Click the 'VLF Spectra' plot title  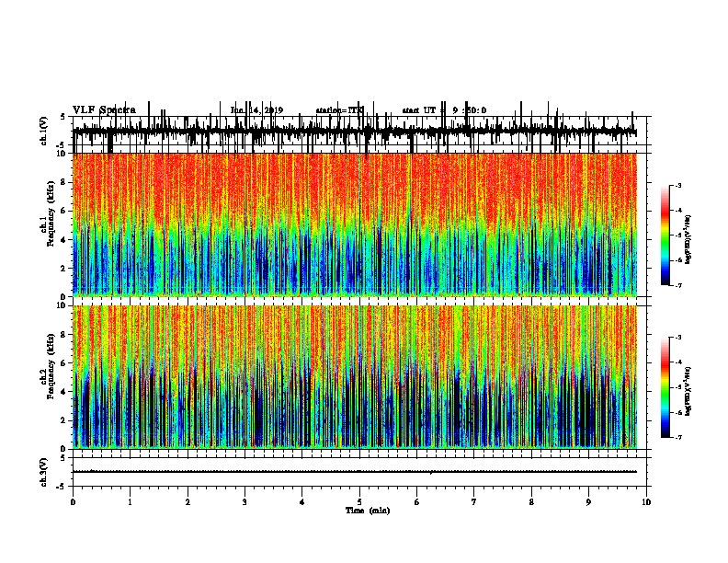pos(104,110)
